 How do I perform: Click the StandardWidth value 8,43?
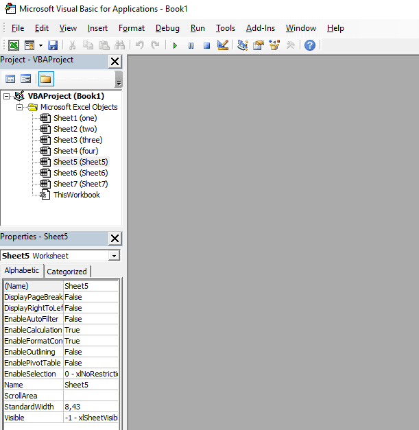[91, 407]
